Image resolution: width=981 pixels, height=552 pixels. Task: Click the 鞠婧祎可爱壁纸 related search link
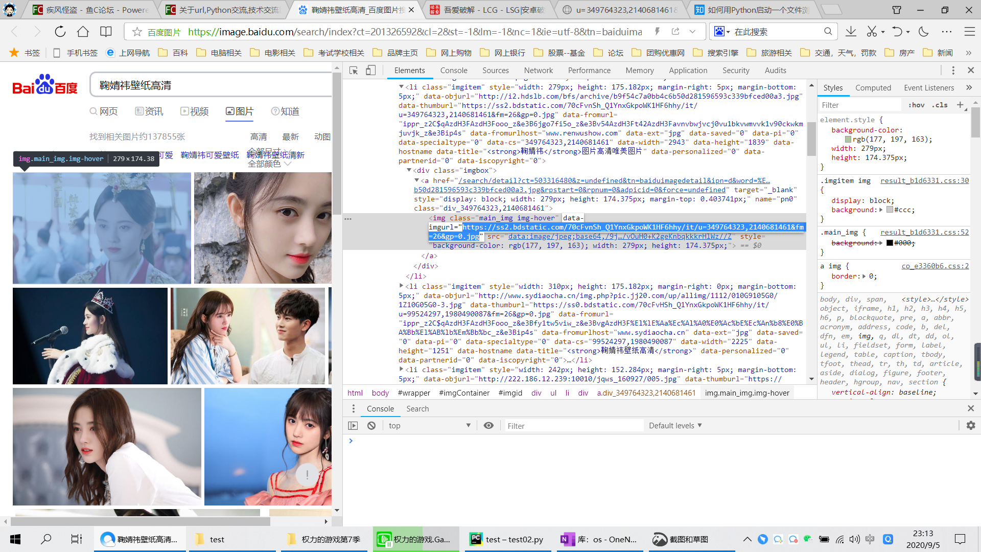click(209, 155)
